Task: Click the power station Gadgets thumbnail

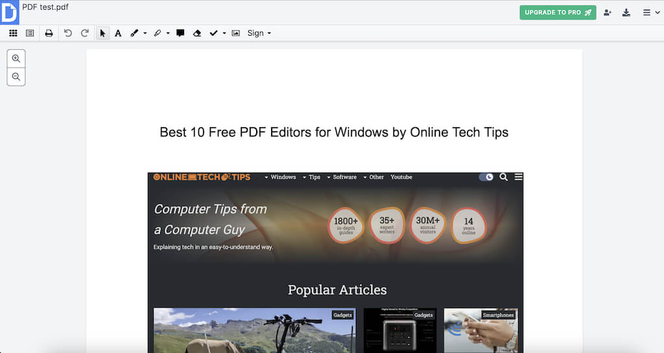Action: (399, 330)
